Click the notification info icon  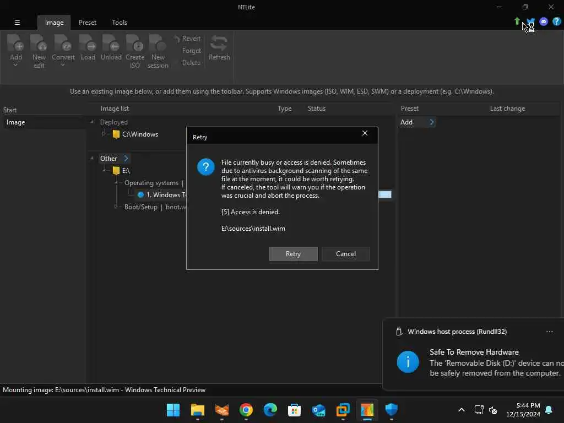[408, 362]
